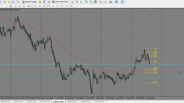184x103 pixels.
Task: Open the AUDUSD,H1 chart tab
Action: 99,102
